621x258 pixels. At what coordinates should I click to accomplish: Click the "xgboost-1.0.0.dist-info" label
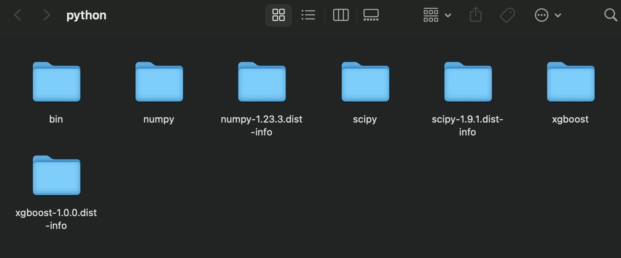click(x=56, y=219)
